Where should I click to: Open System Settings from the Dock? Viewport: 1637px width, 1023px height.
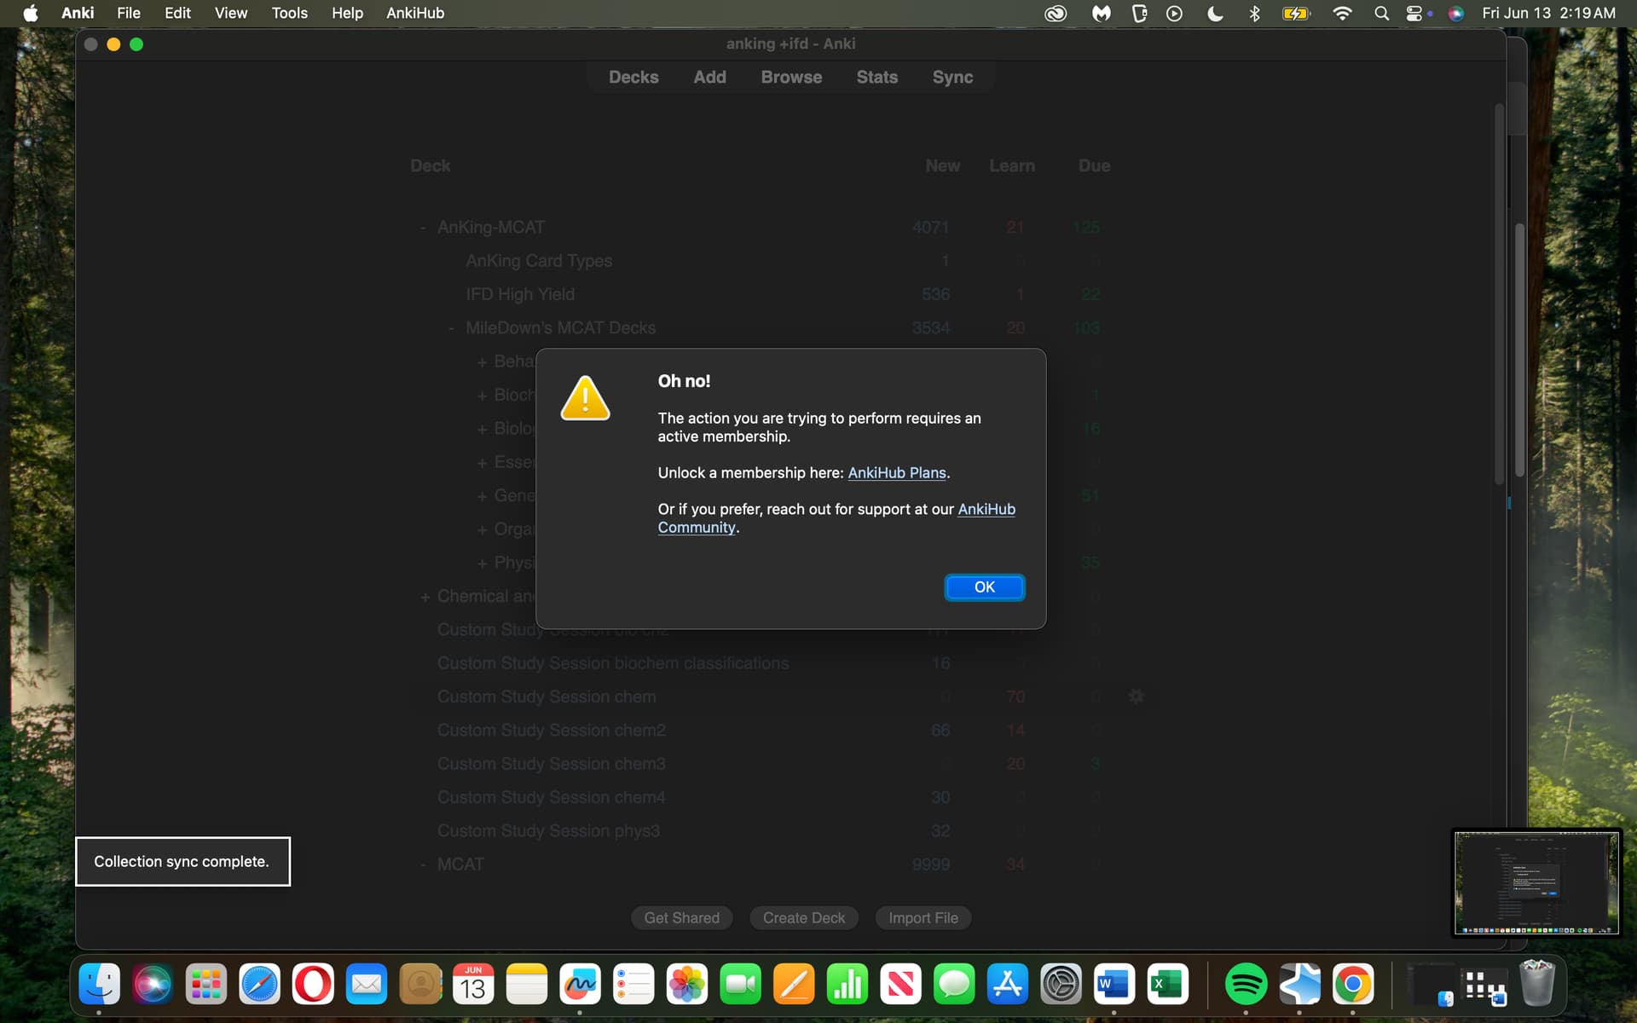[1061, 984]
